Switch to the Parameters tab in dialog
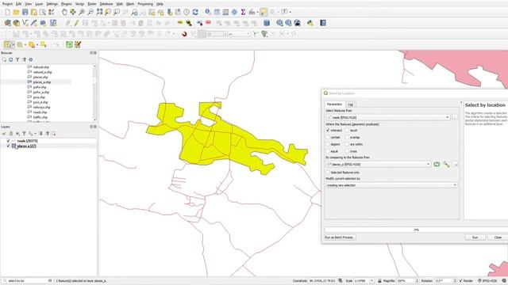 pos(335,104)
